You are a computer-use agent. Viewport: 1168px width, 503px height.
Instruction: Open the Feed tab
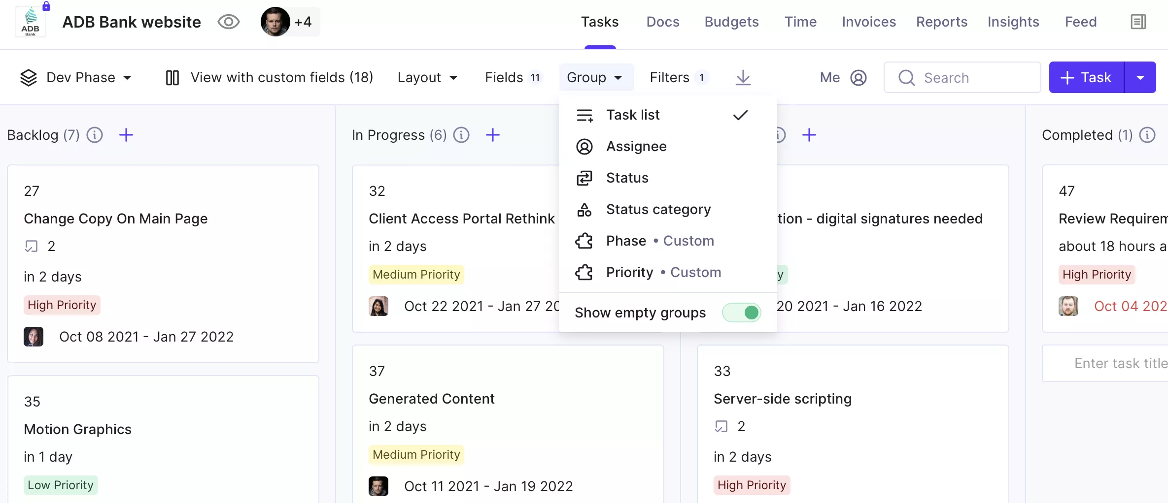coord(1081,22)
